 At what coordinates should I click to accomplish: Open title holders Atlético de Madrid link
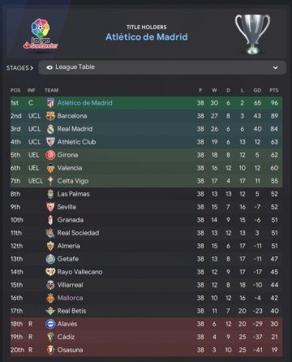click(147, 37)
